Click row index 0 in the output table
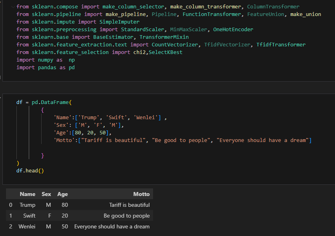 (x=11, y=205)
